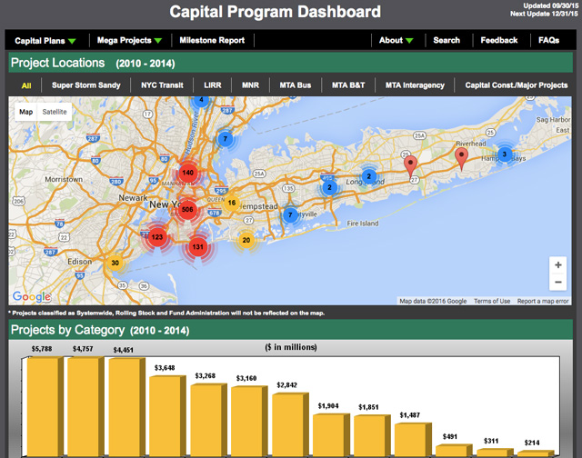Click the blue cluster labeled 4 at map top

pos(201,101)
